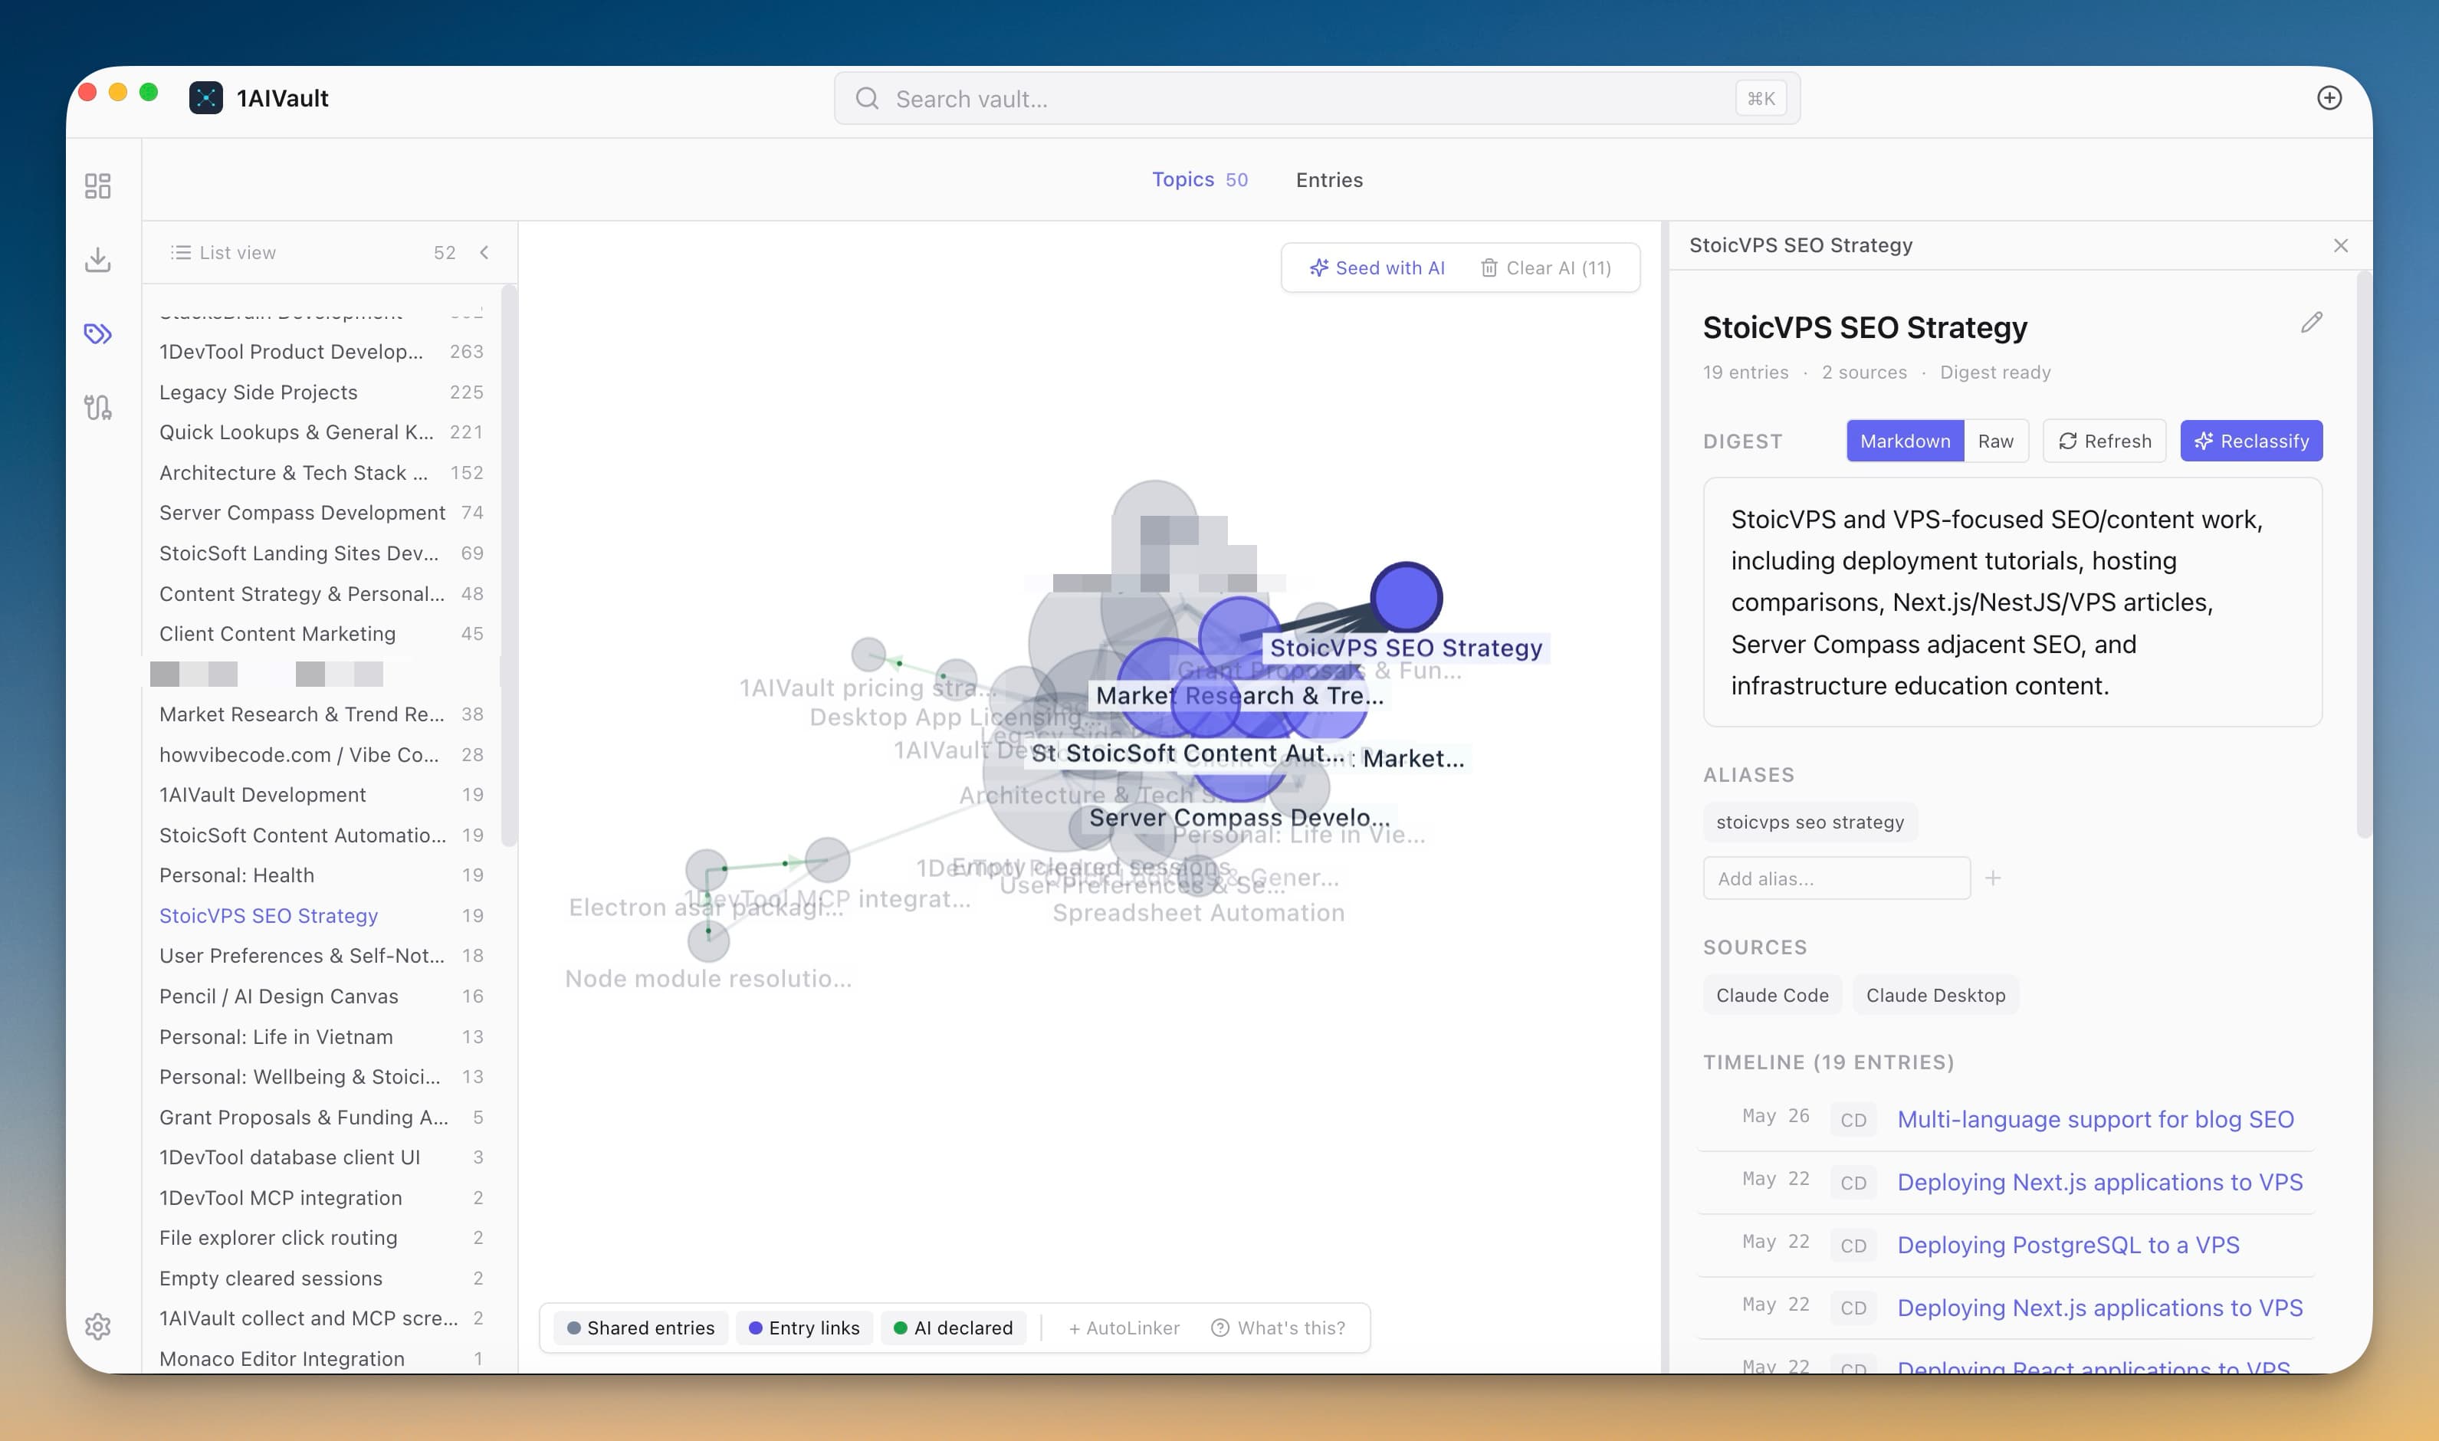Click the + AutoLinker option

click(1124, 1328)
